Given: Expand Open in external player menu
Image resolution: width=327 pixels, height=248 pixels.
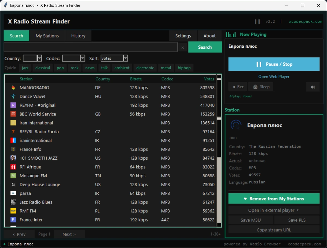Looking at the screenshot, I should [274, 210].
